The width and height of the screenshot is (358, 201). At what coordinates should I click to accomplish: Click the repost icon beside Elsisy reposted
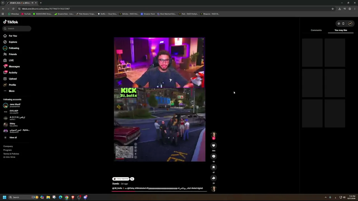tap(132, 179)
